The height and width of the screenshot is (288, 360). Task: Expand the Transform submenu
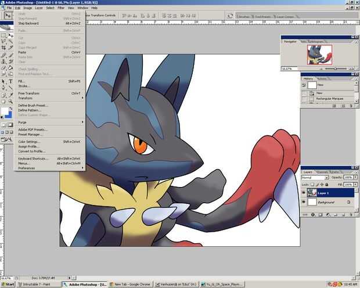click(49, 98)
